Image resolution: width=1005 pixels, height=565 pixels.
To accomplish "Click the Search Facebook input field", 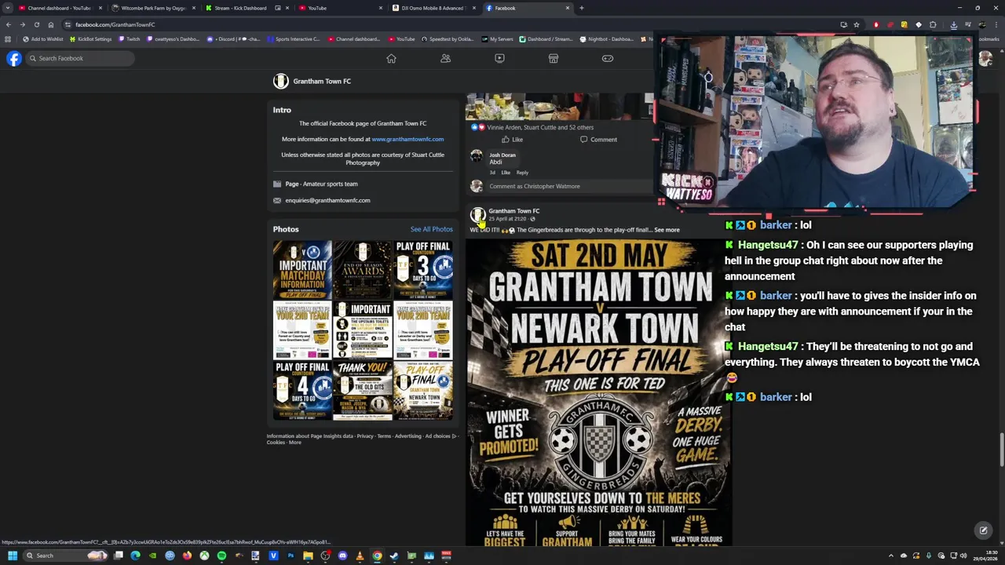I will coord(79,58).
